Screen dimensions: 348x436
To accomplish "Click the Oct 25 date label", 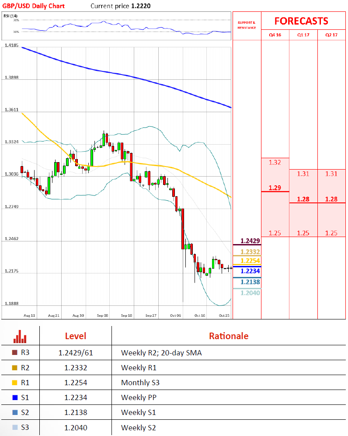I will 224,315.
